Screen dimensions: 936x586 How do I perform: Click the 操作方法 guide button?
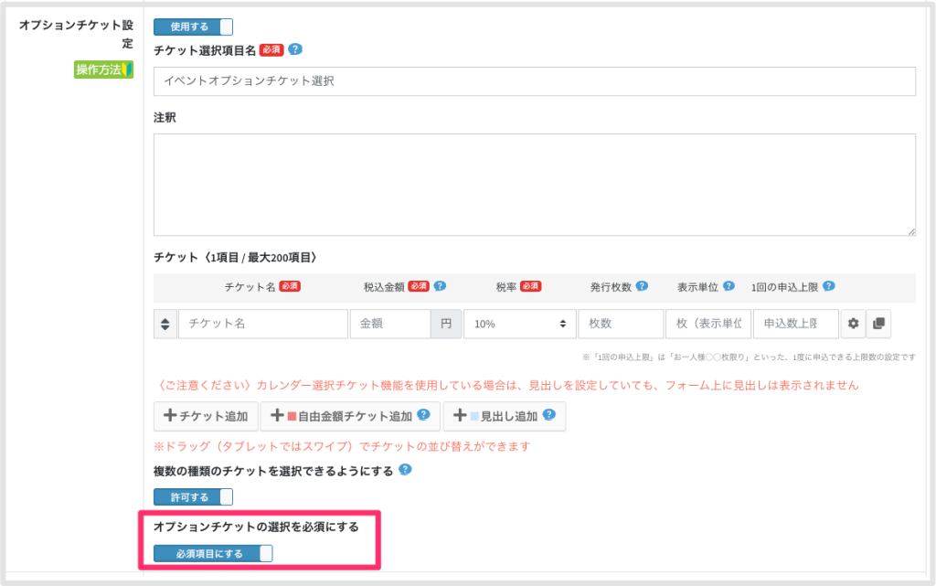tap(103, 69)
